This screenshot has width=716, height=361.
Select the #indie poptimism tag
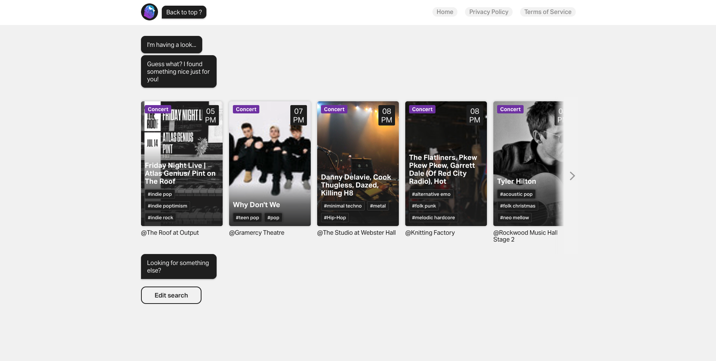(167, 206)
